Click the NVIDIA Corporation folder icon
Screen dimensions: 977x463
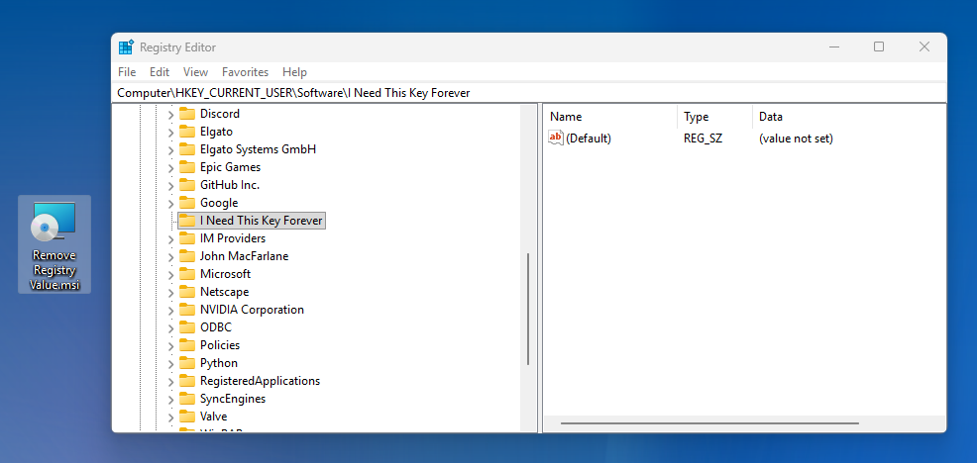(187, 310)
